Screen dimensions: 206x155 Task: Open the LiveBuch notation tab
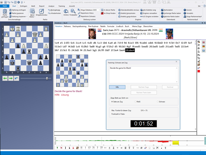[x=120, y=26]
